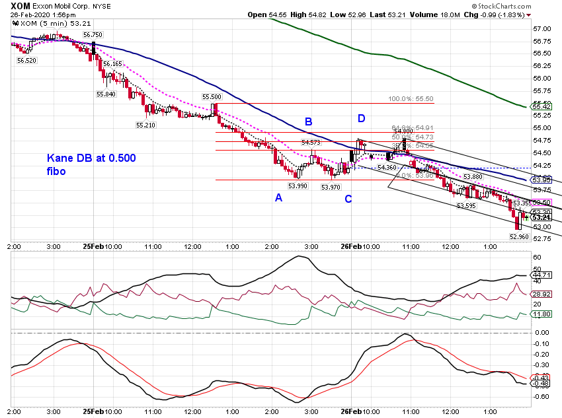Click the StockCharts.com copyright logo
The image size is (562, 418).
tap(501, 6)
